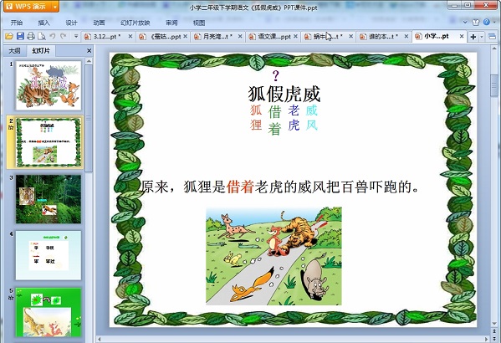The height and width of the screenshot is (343, 501).
Task: Open help with the question mark icon
Action: click(486, 22)
